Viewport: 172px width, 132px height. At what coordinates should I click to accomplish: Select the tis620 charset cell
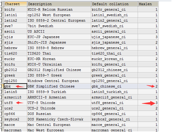point(16,53)
